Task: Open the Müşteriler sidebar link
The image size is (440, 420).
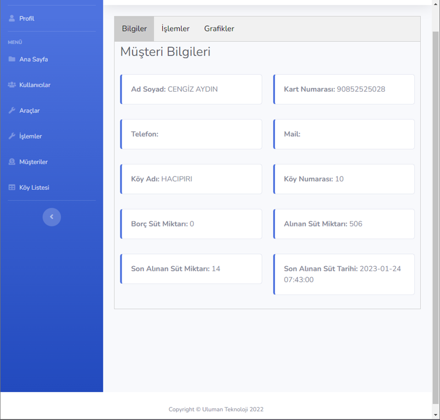Action: (34, 162)
